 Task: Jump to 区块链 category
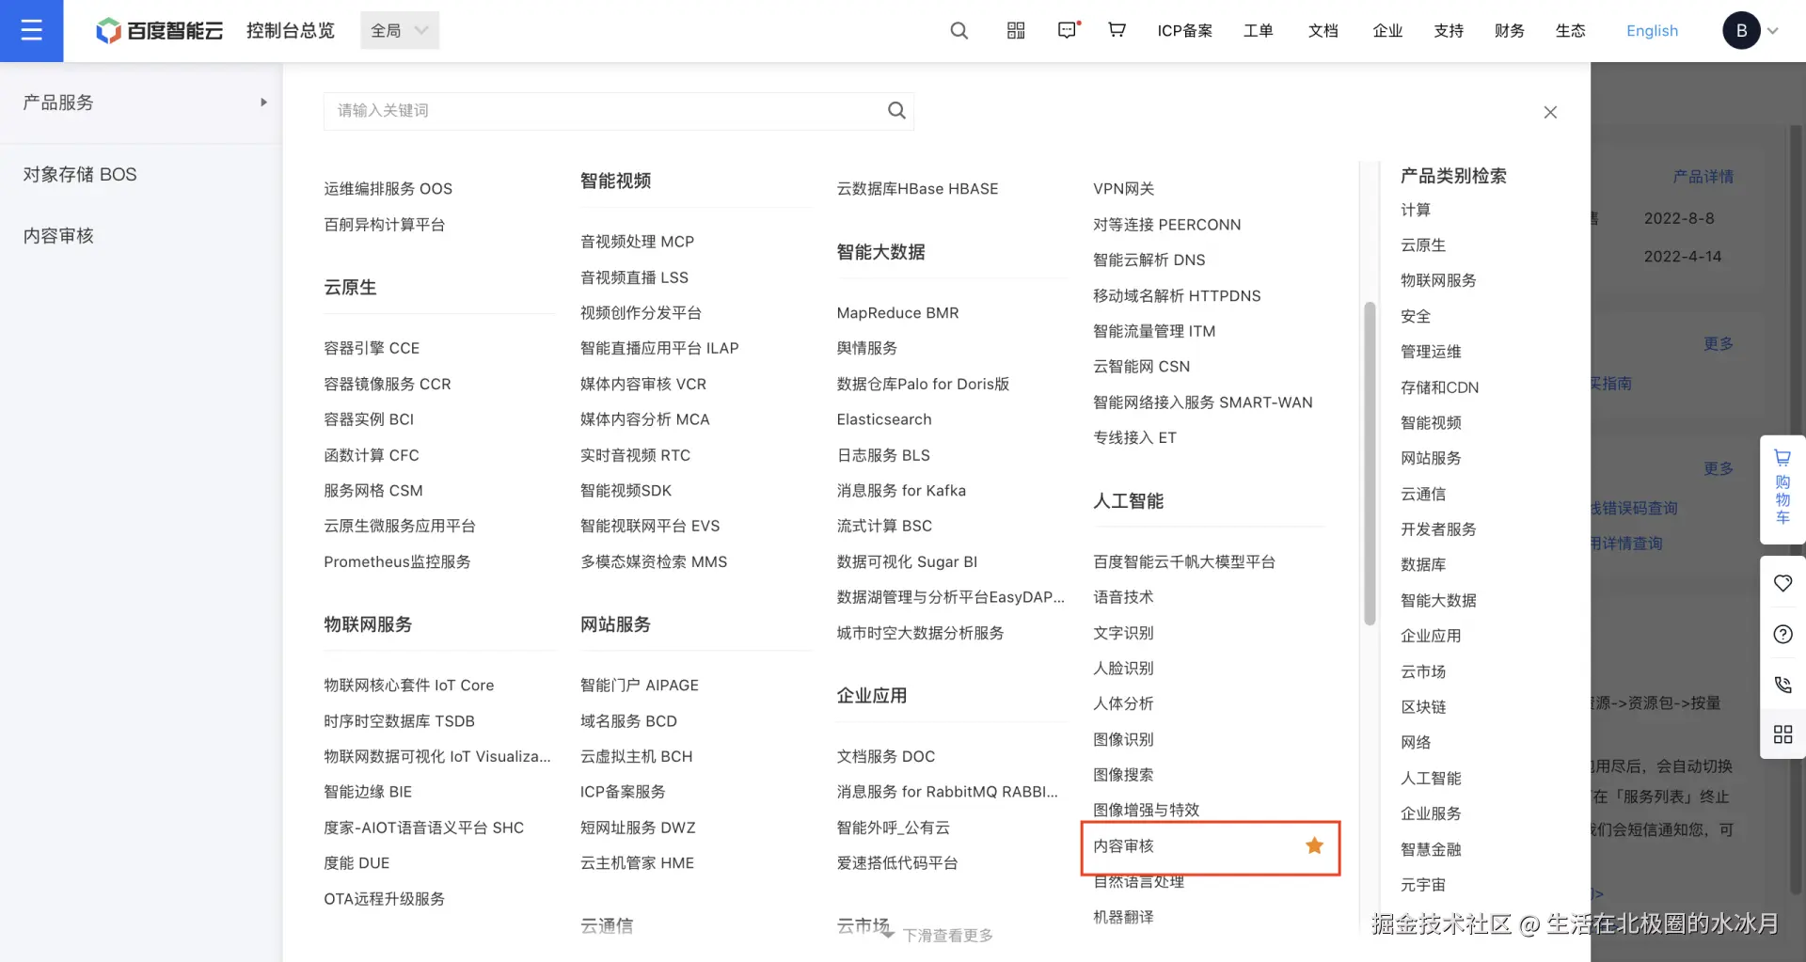[1422, 707]
